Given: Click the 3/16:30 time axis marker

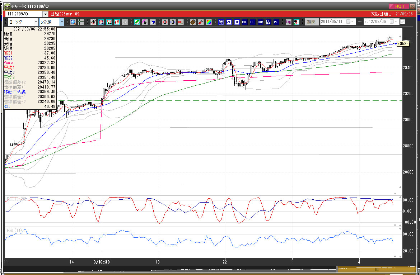Looking at the screenshot, I should (x=102, y=262).
